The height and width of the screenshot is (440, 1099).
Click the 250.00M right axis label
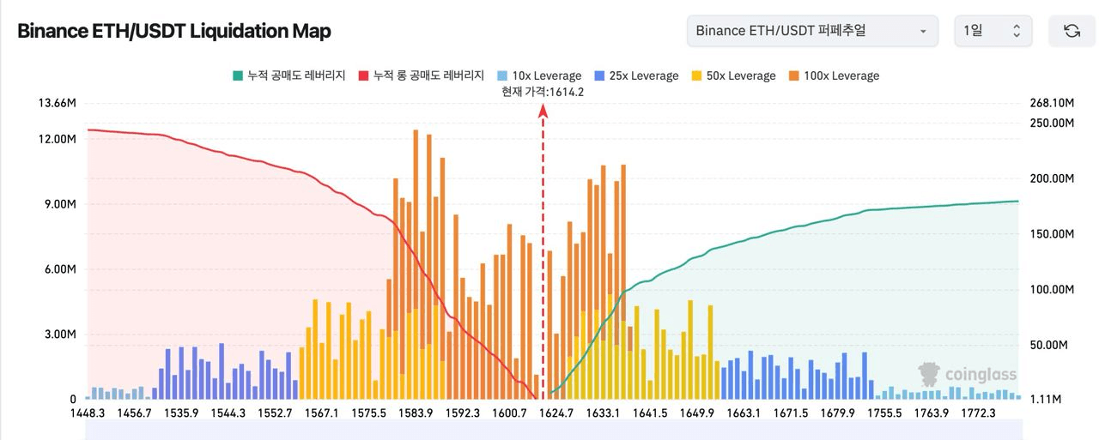pyautogui.click(x=1052, y=123)
